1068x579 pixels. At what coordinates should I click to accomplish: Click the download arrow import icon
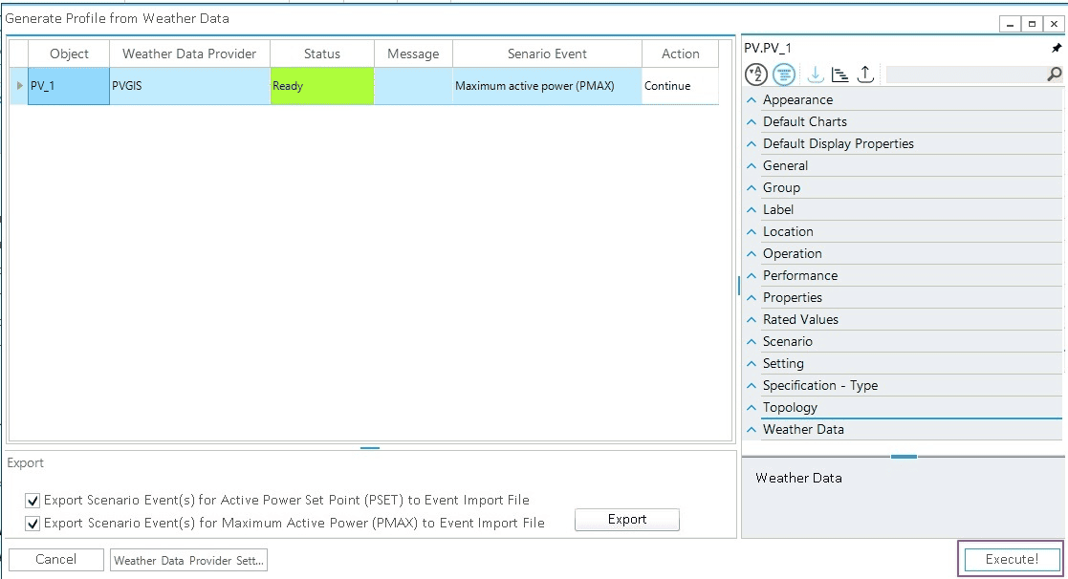(816, 75)
